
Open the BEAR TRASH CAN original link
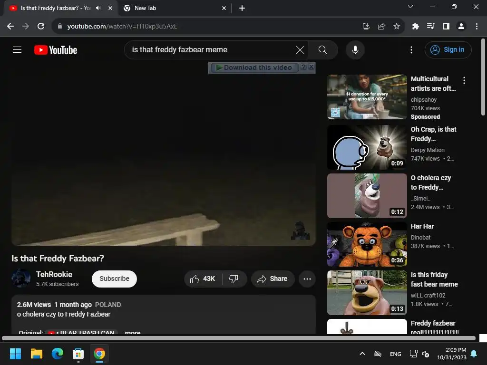click(82, 332)
